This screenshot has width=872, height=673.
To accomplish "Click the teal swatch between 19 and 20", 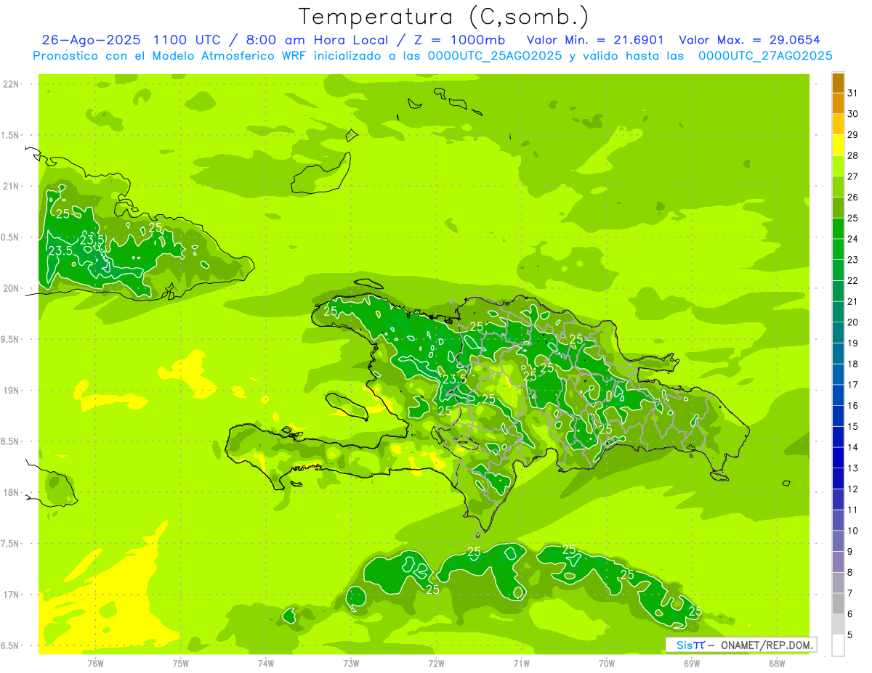I will click(838, 333).
